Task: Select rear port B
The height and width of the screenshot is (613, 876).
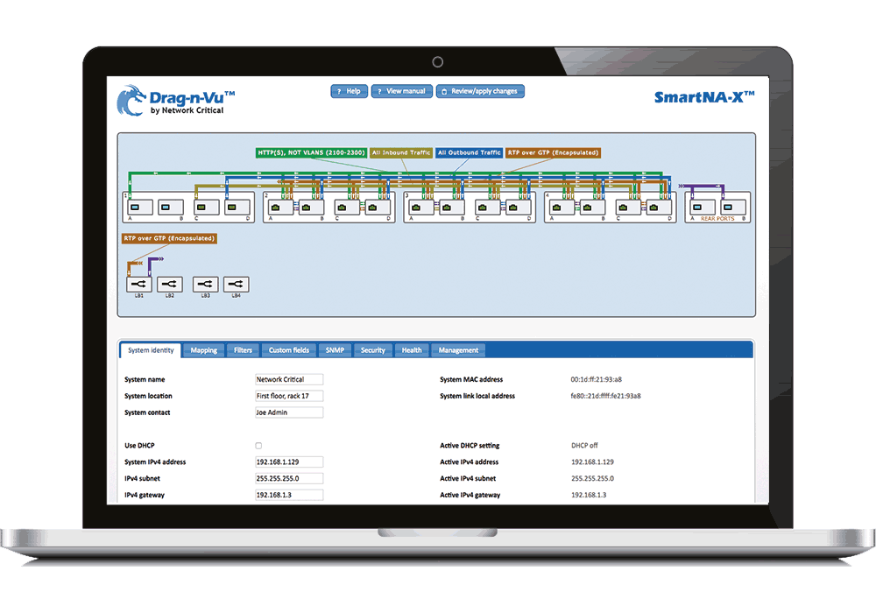Action: [733, 208]
